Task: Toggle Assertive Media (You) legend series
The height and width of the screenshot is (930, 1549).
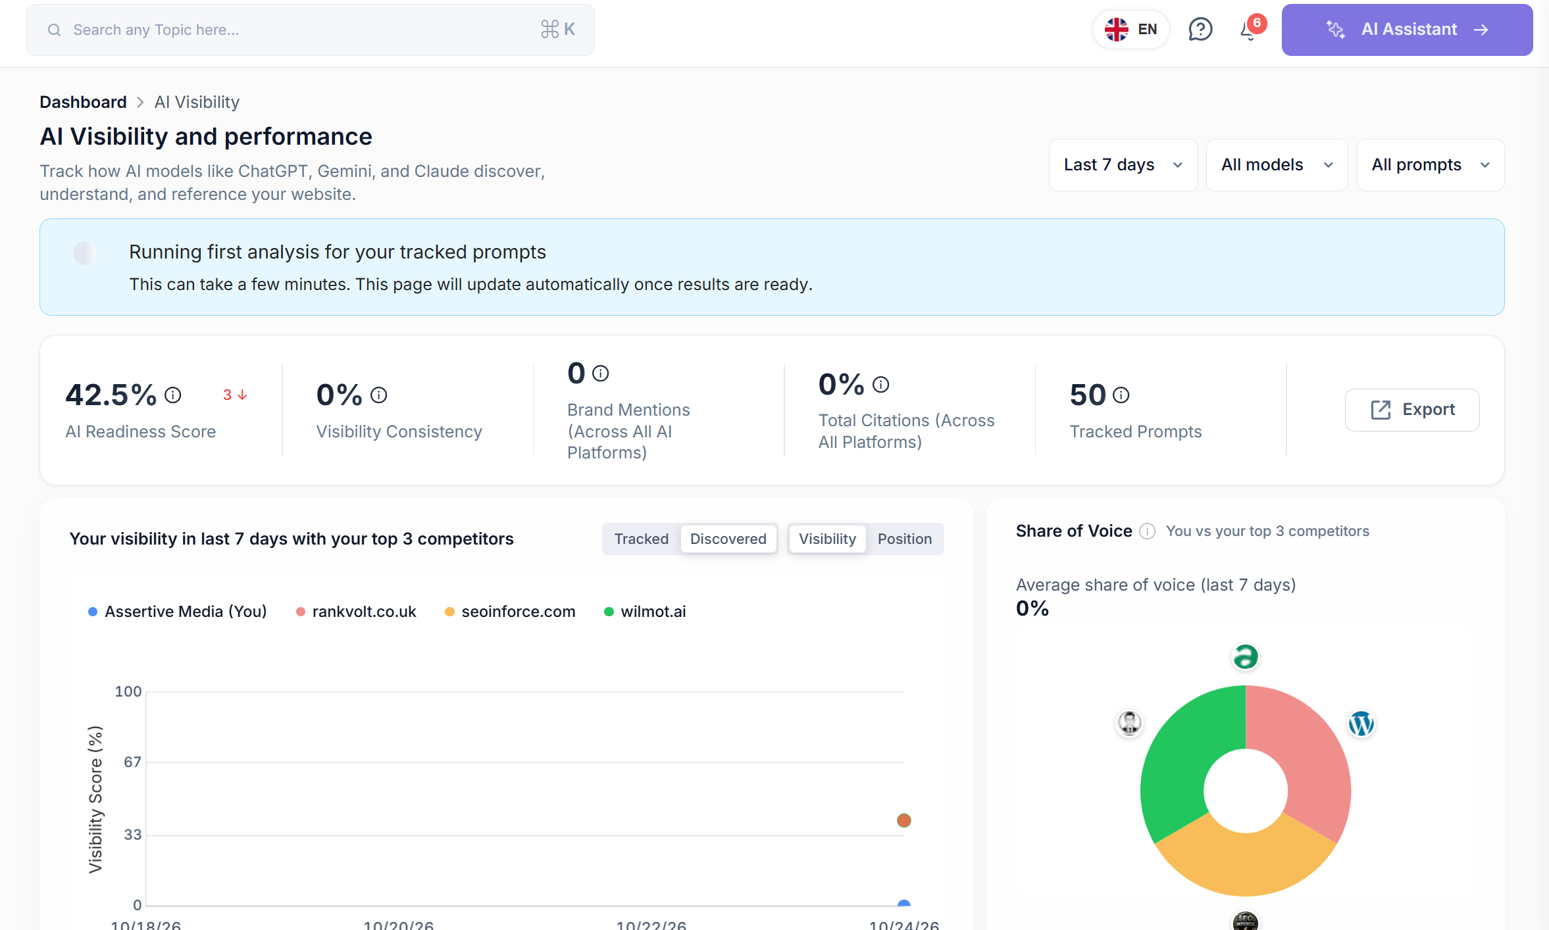Action: tap(178, 612)
